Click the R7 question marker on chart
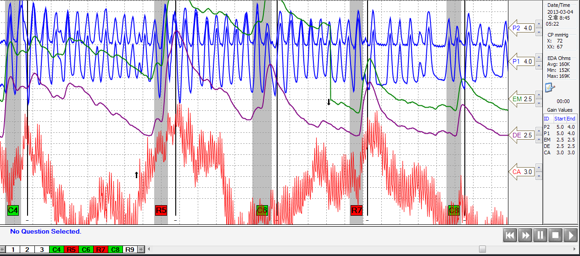This screenshot has height=256, width=580. 357,211
